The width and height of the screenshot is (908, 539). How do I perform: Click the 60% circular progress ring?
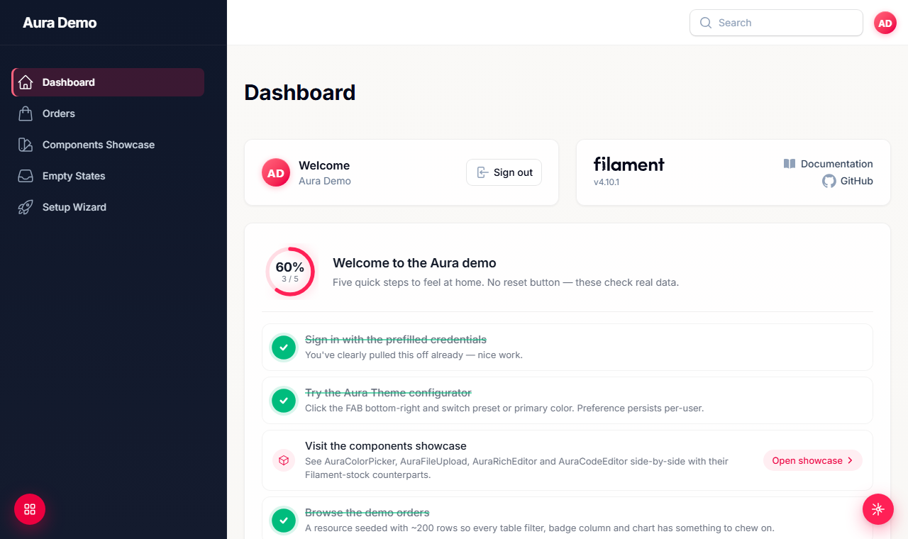290,271
